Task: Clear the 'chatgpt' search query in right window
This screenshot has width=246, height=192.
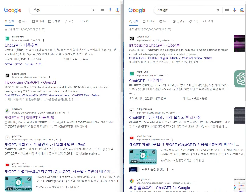Action: tap(218, 10)
